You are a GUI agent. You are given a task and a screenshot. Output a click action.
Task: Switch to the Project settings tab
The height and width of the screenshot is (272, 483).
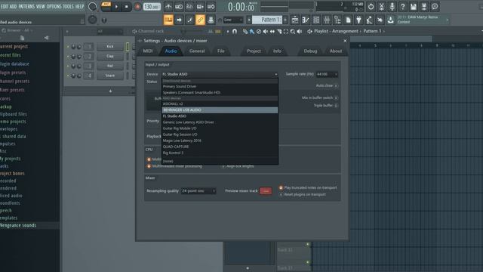pos(254,51)
